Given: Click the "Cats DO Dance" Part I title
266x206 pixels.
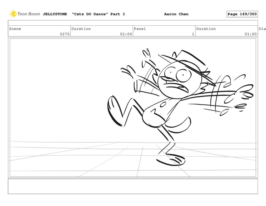Looking at the screenshot, I should [x=98, y=14].
